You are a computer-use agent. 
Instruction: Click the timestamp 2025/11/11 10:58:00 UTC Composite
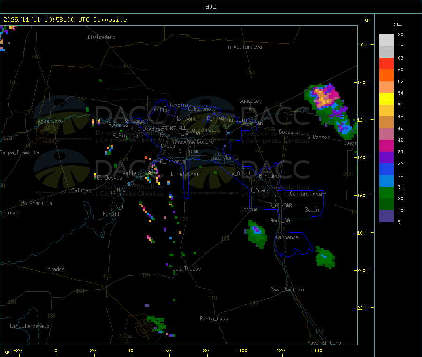point(65,20)
